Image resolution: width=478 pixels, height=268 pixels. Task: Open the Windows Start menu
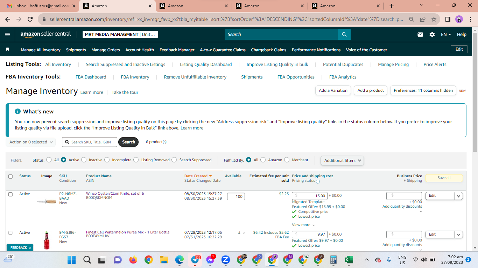(71, 260)
